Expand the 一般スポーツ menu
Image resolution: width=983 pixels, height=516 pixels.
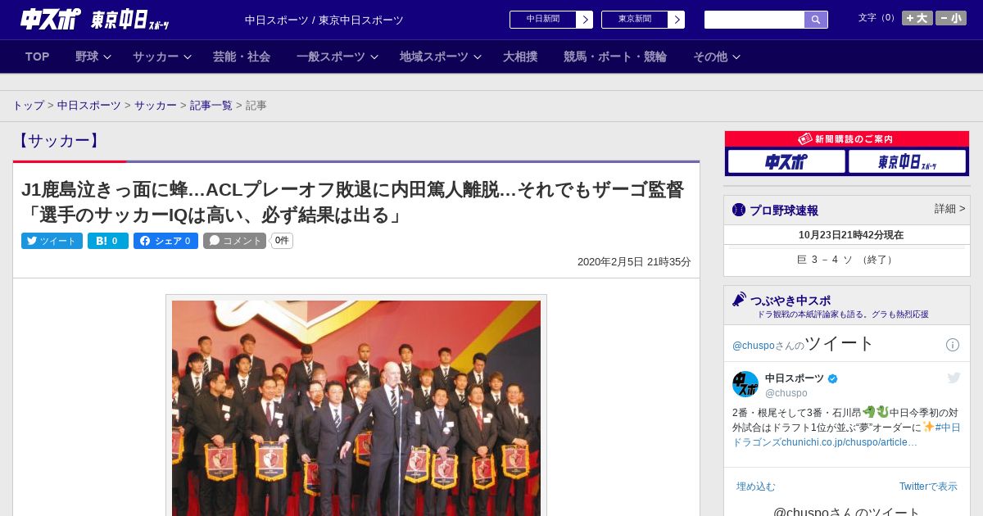pyautogui.click(x=337, y=57)
